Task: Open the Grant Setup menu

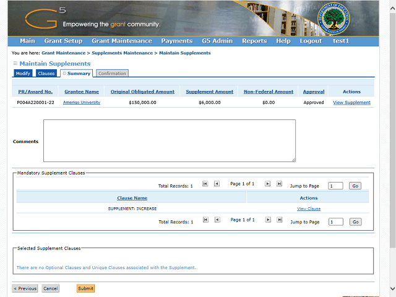Action: click(63, 41)
